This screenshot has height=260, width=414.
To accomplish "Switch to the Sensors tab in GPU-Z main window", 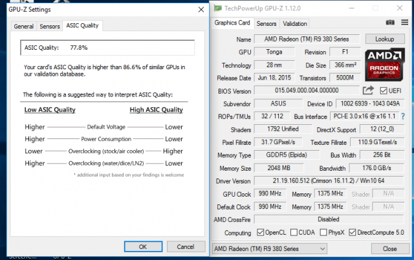I will (267, 23).
